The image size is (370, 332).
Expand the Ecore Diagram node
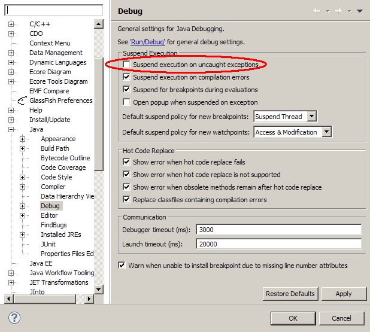[x=11, y=72]
